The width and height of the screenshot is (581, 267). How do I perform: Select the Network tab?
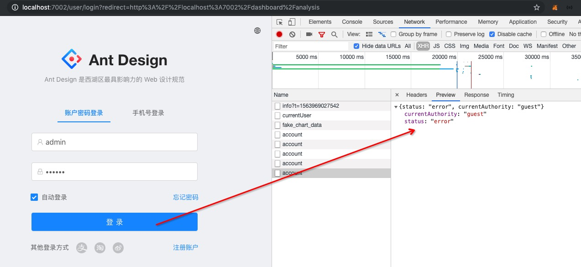pos(414,22)
